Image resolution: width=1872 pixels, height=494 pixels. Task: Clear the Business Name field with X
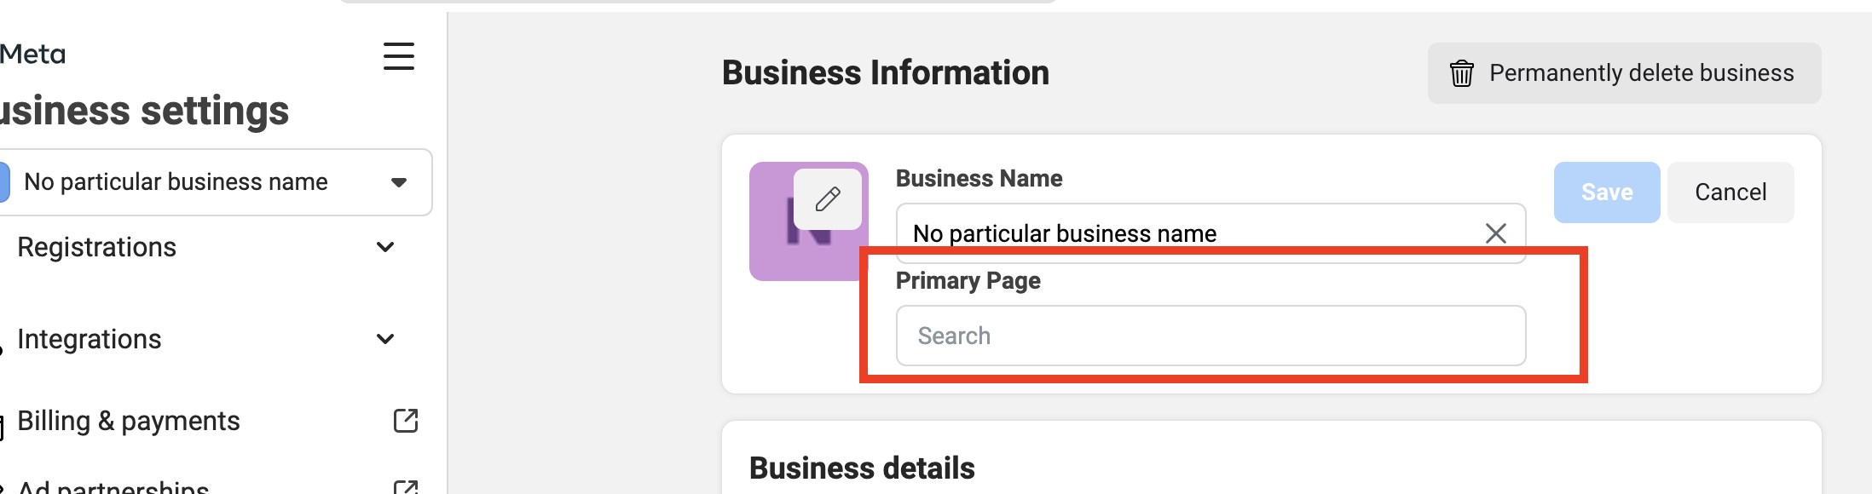tap(1495, 233)
